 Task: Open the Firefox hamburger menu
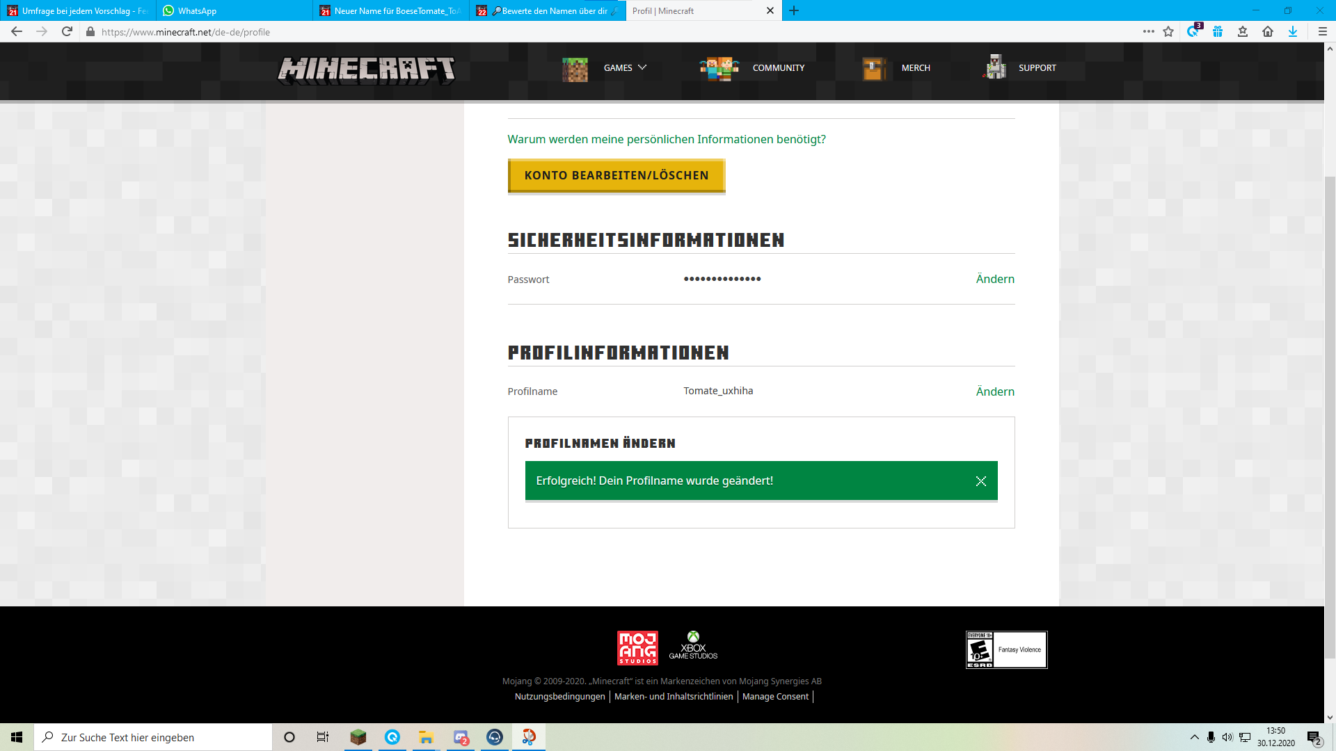pyautogui.click(x=1323, y=32)
